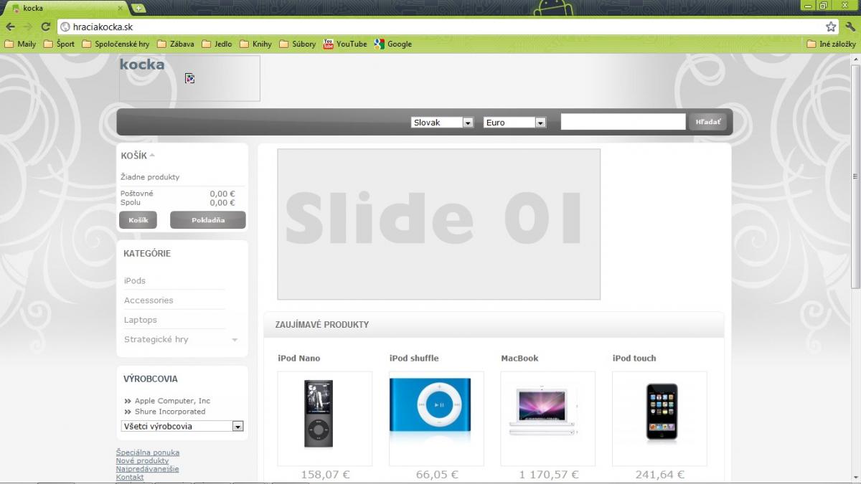
Task: Reload the page with the refresh icon
Action: [x=46, y=27]
